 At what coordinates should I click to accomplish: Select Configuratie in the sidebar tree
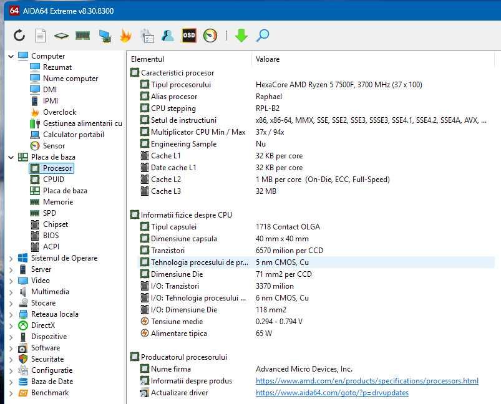[x=46, y=370]
